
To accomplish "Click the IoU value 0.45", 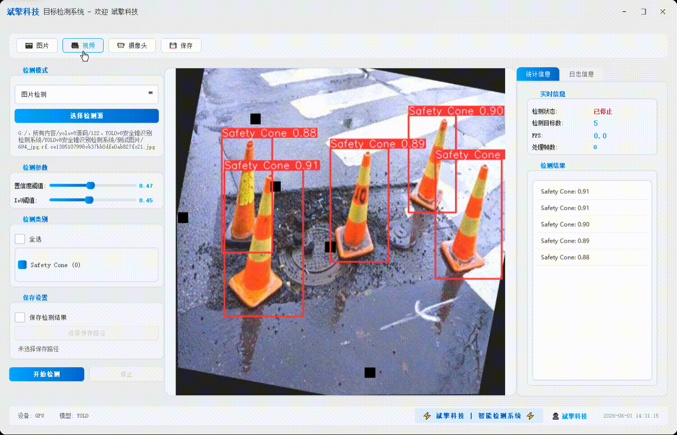I will pyautogui.click(x=146, y=200).
